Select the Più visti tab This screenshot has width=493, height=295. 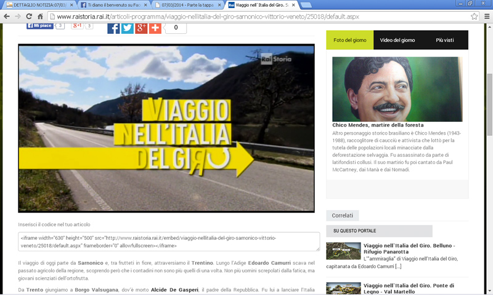[444, 40]
